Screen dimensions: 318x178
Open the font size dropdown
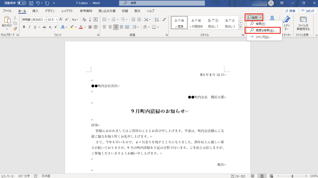[57, 19]
